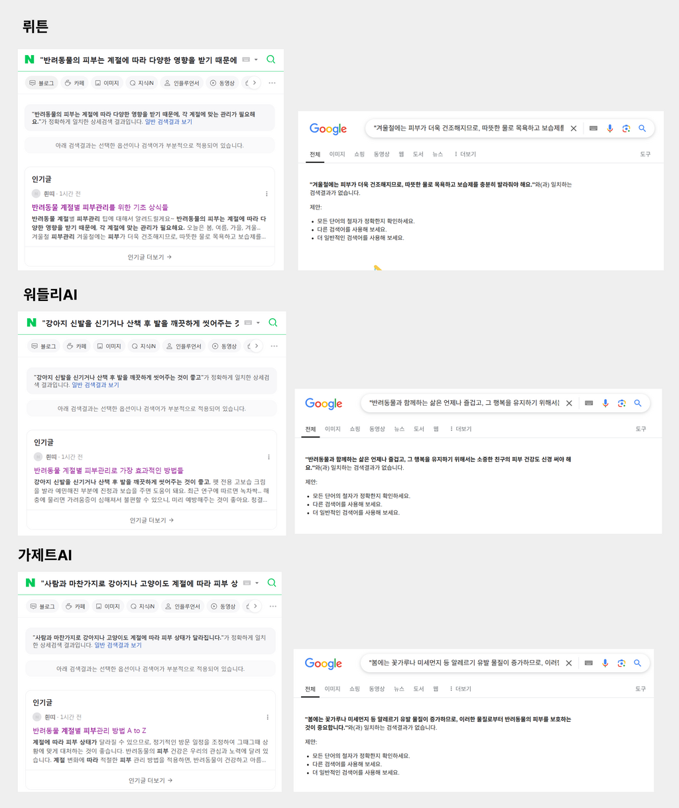Start voice search beside the 봄에는 꽃가루나 query
This screenshot has width=679, height=808.
tap(605, 663)
